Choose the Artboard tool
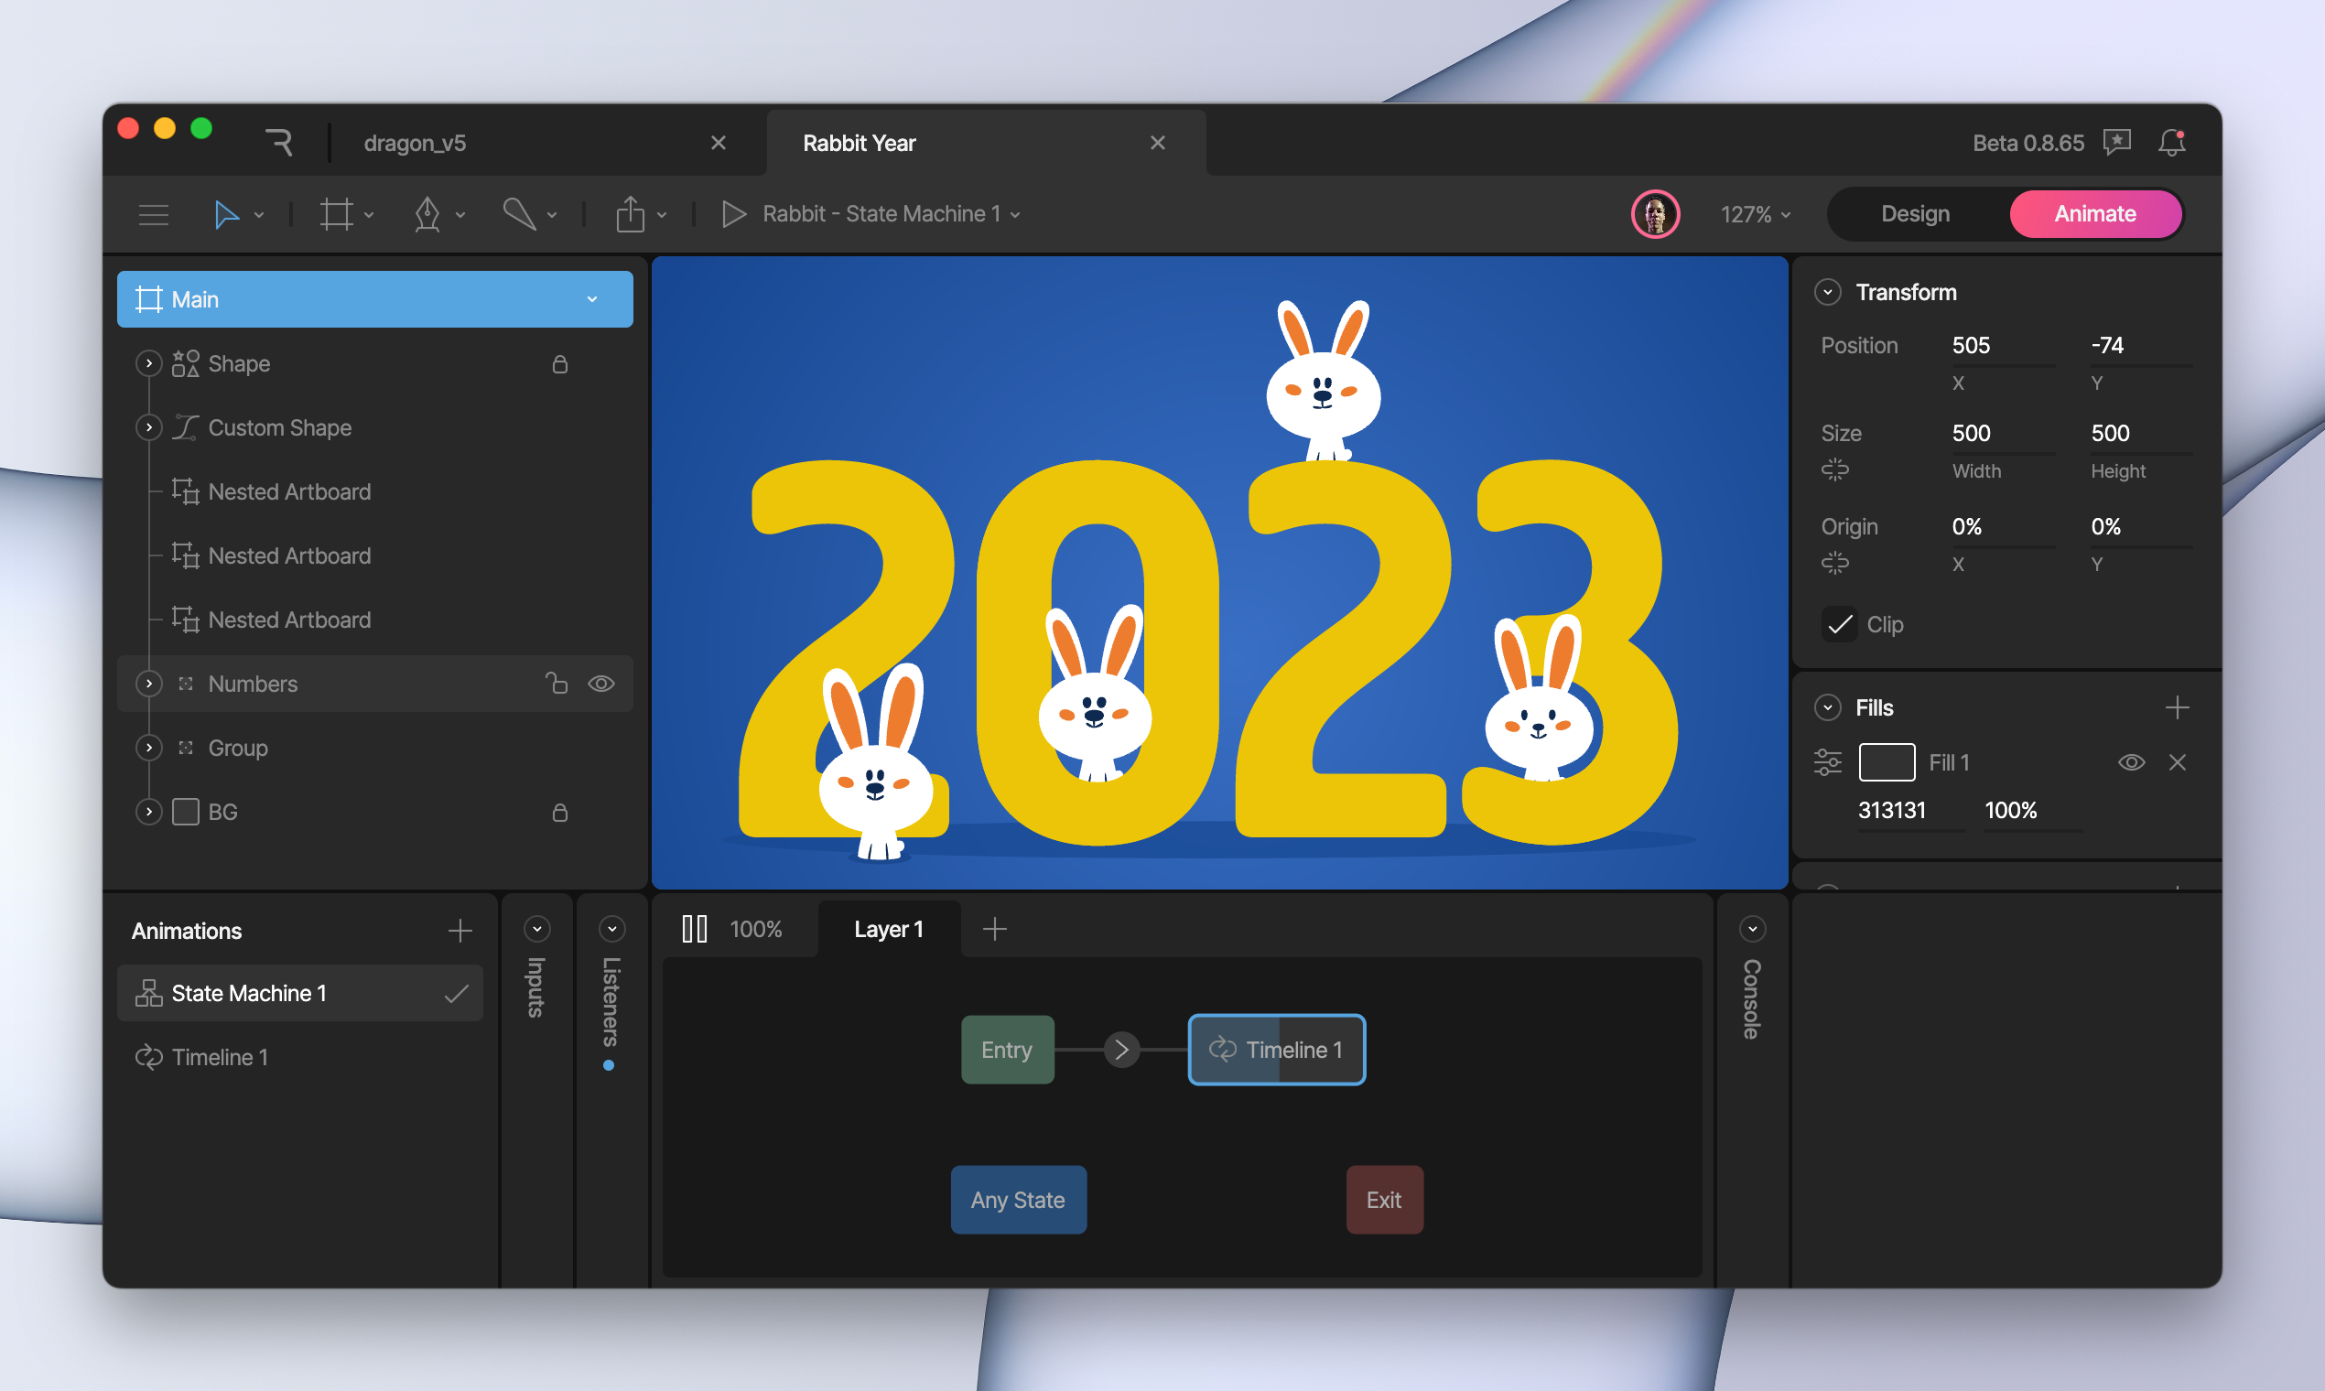2325x1391 pixels. tap(336, 215)
